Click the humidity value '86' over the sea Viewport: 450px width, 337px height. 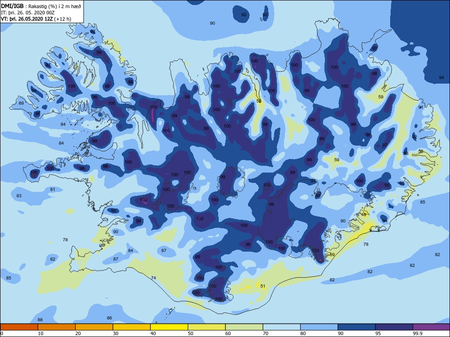coord(109,318)
